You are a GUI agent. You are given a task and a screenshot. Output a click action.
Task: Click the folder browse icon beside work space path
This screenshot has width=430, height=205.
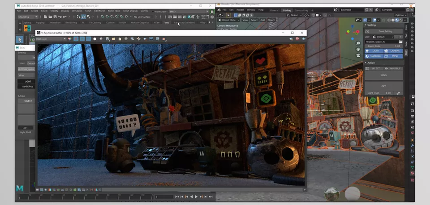click(400, 42)
